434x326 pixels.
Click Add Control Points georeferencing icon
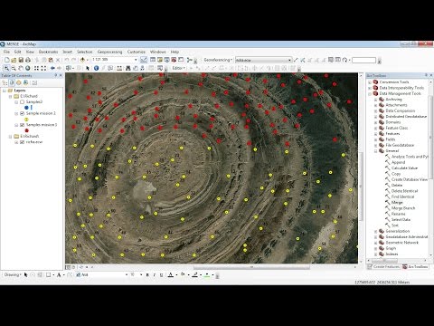(x=303, y=60)
